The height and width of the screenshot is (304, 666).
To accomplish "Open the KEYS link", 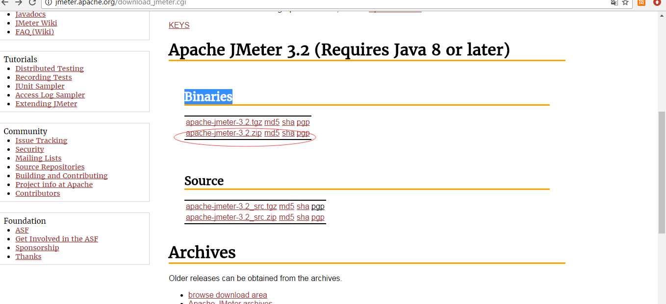I will (x=179, y=25).
